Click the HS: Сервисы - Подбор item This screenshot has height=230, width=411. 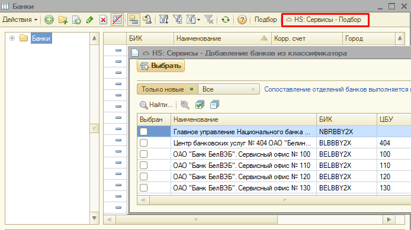click(x=325, y=20)
